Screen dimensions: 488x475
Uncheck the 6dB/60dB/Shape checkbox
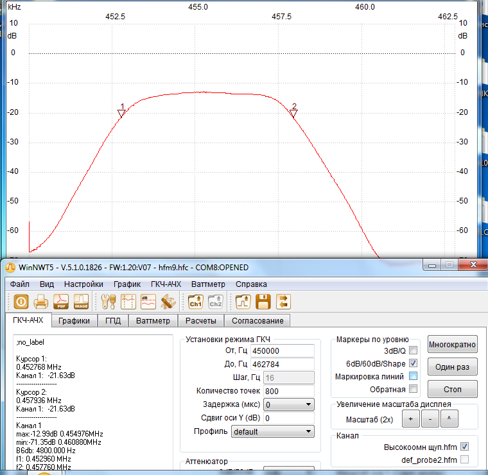413,363
